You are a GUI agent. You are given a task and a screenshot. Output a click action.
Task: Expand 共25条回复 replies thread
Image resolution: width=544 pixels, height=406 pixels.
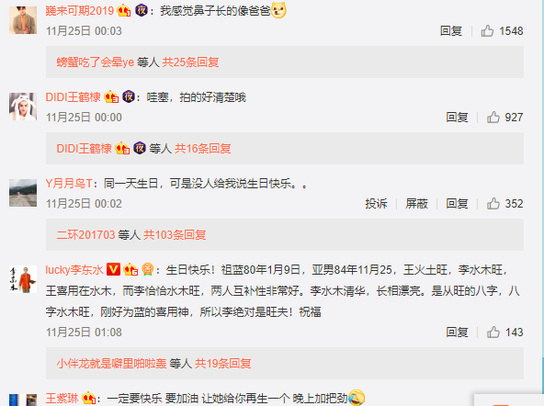tap(190, 62)
